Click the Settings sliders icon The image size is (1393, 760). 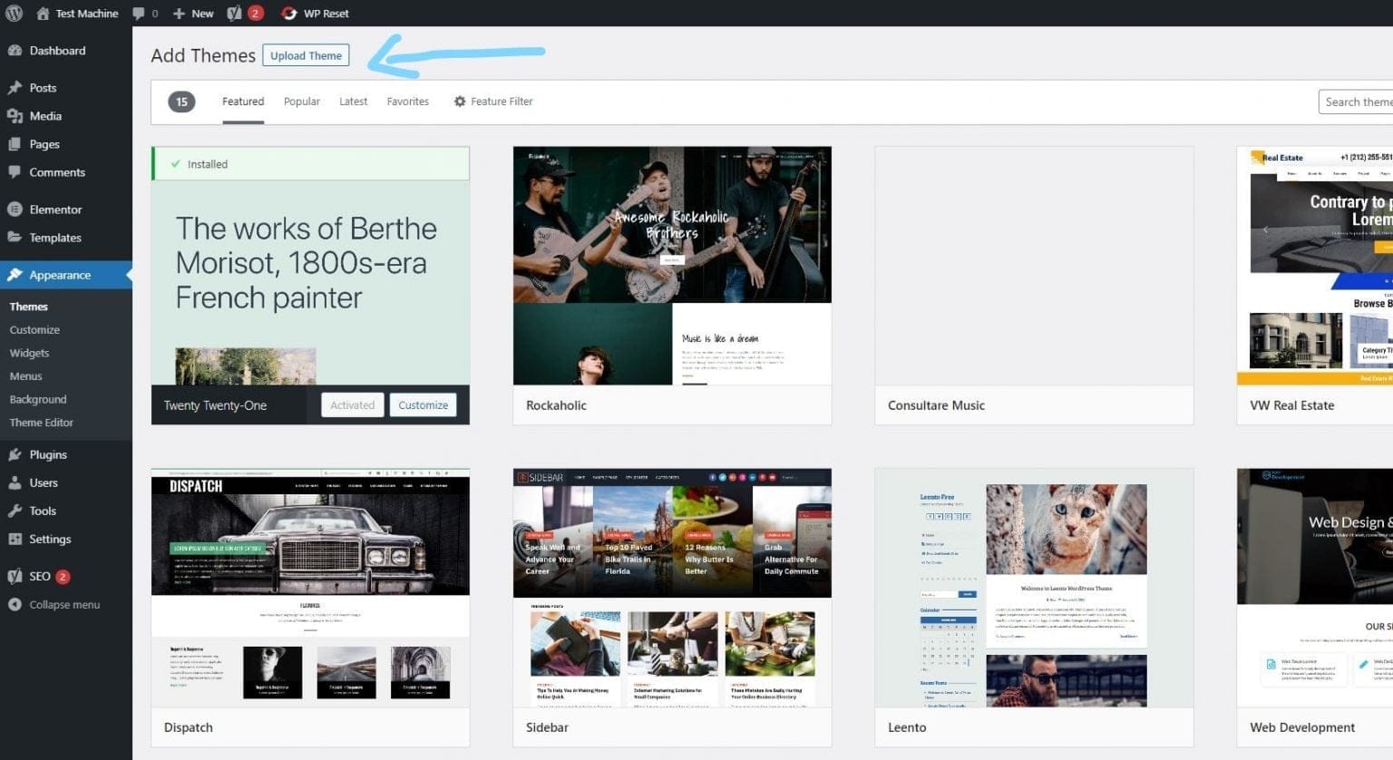point(15,539)
